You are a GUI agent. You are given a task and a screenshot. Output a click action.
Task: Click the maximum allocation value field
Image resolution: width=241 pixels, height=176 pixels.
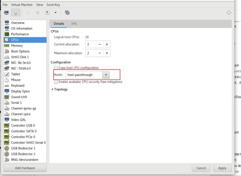click(x=91, y=53)
